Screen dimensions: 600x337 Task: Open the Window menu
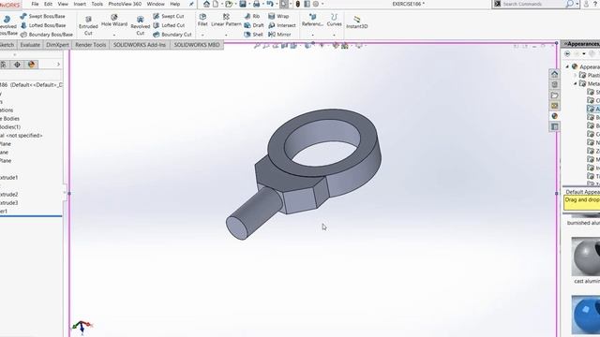click(156, 4)
